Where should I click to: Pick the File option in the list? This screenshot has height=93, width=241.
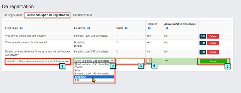(94, 80)
